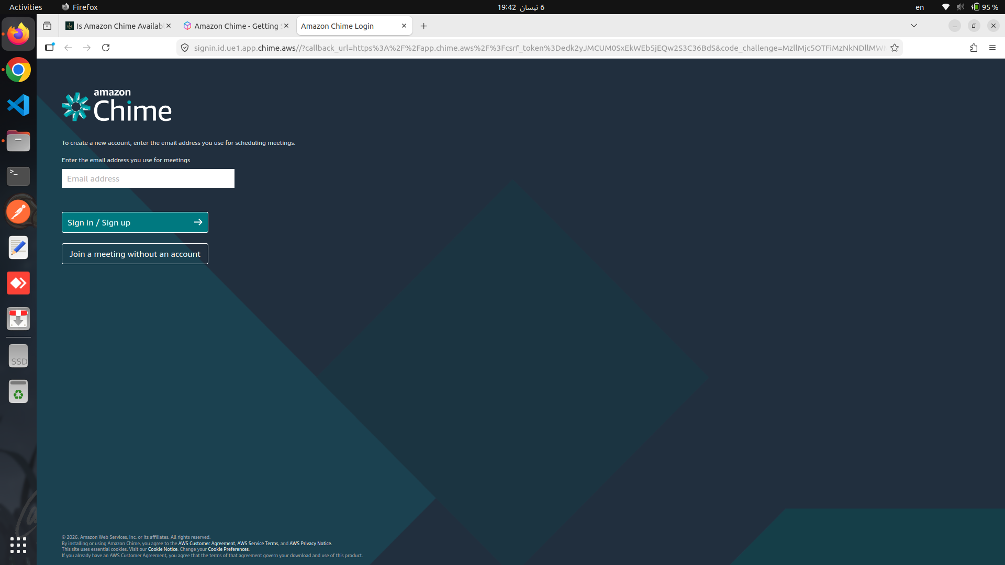This screenshot has width=1005, height=565.
Task: Click the Firefox reload page icon
Action: (106, 48)
